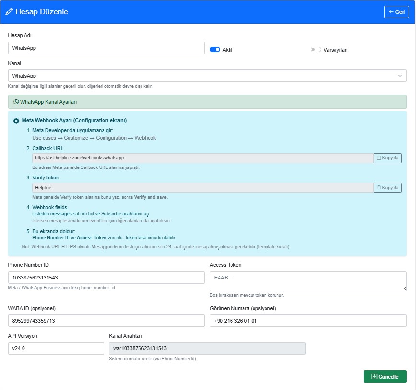
Task: Click the Hesap Adı text field
Action: tap(106, 48)
